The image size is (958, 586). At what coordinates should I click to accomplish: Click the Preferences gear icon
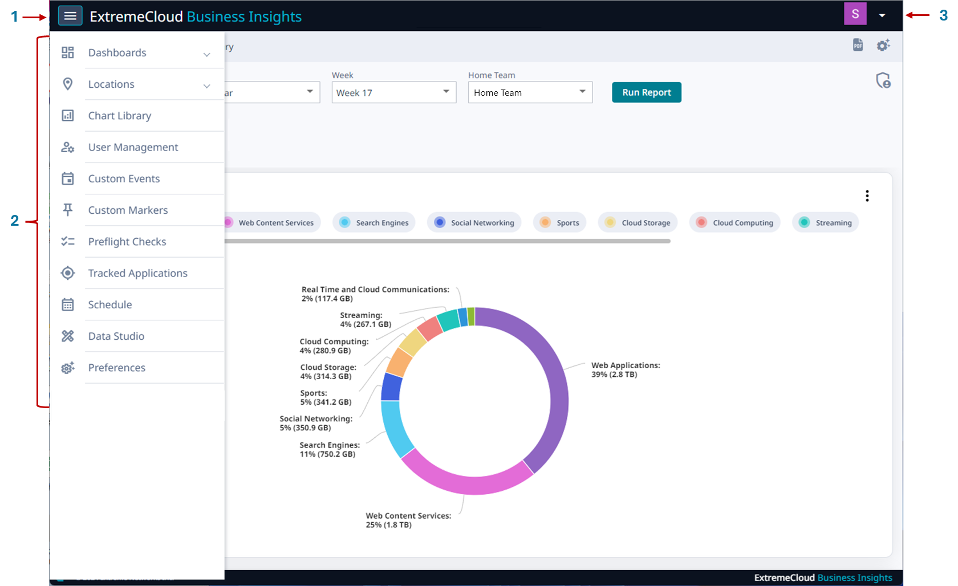(68, 368)
